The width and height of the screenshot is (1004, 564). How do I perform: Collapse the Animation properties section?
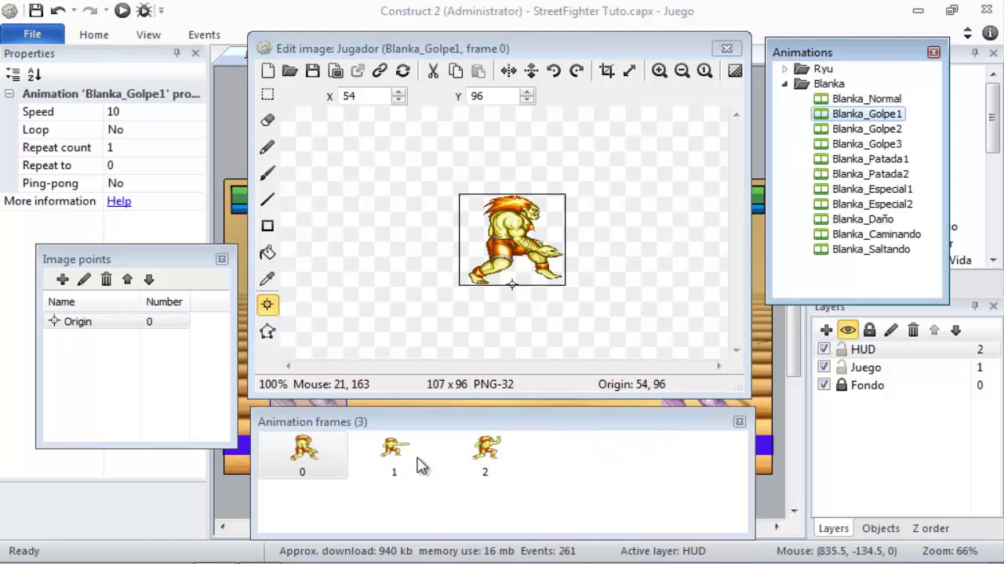(x=9, y=94)
